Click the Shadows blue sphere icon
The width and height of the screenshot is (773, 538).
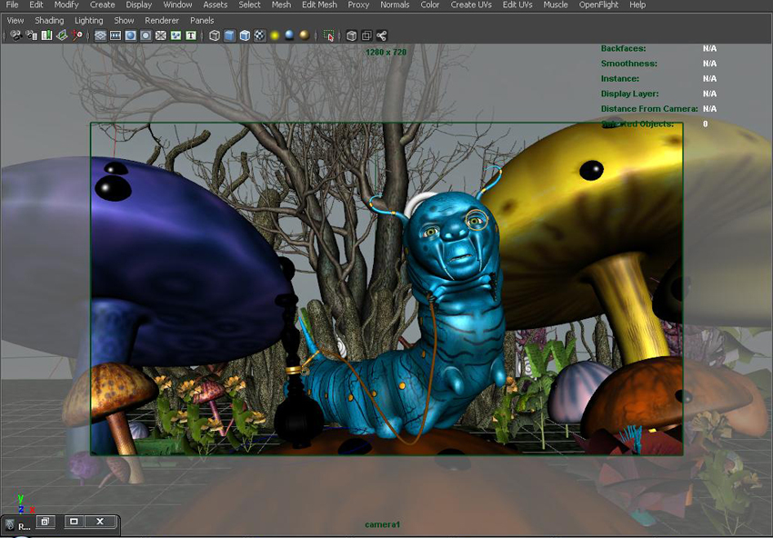290,35
